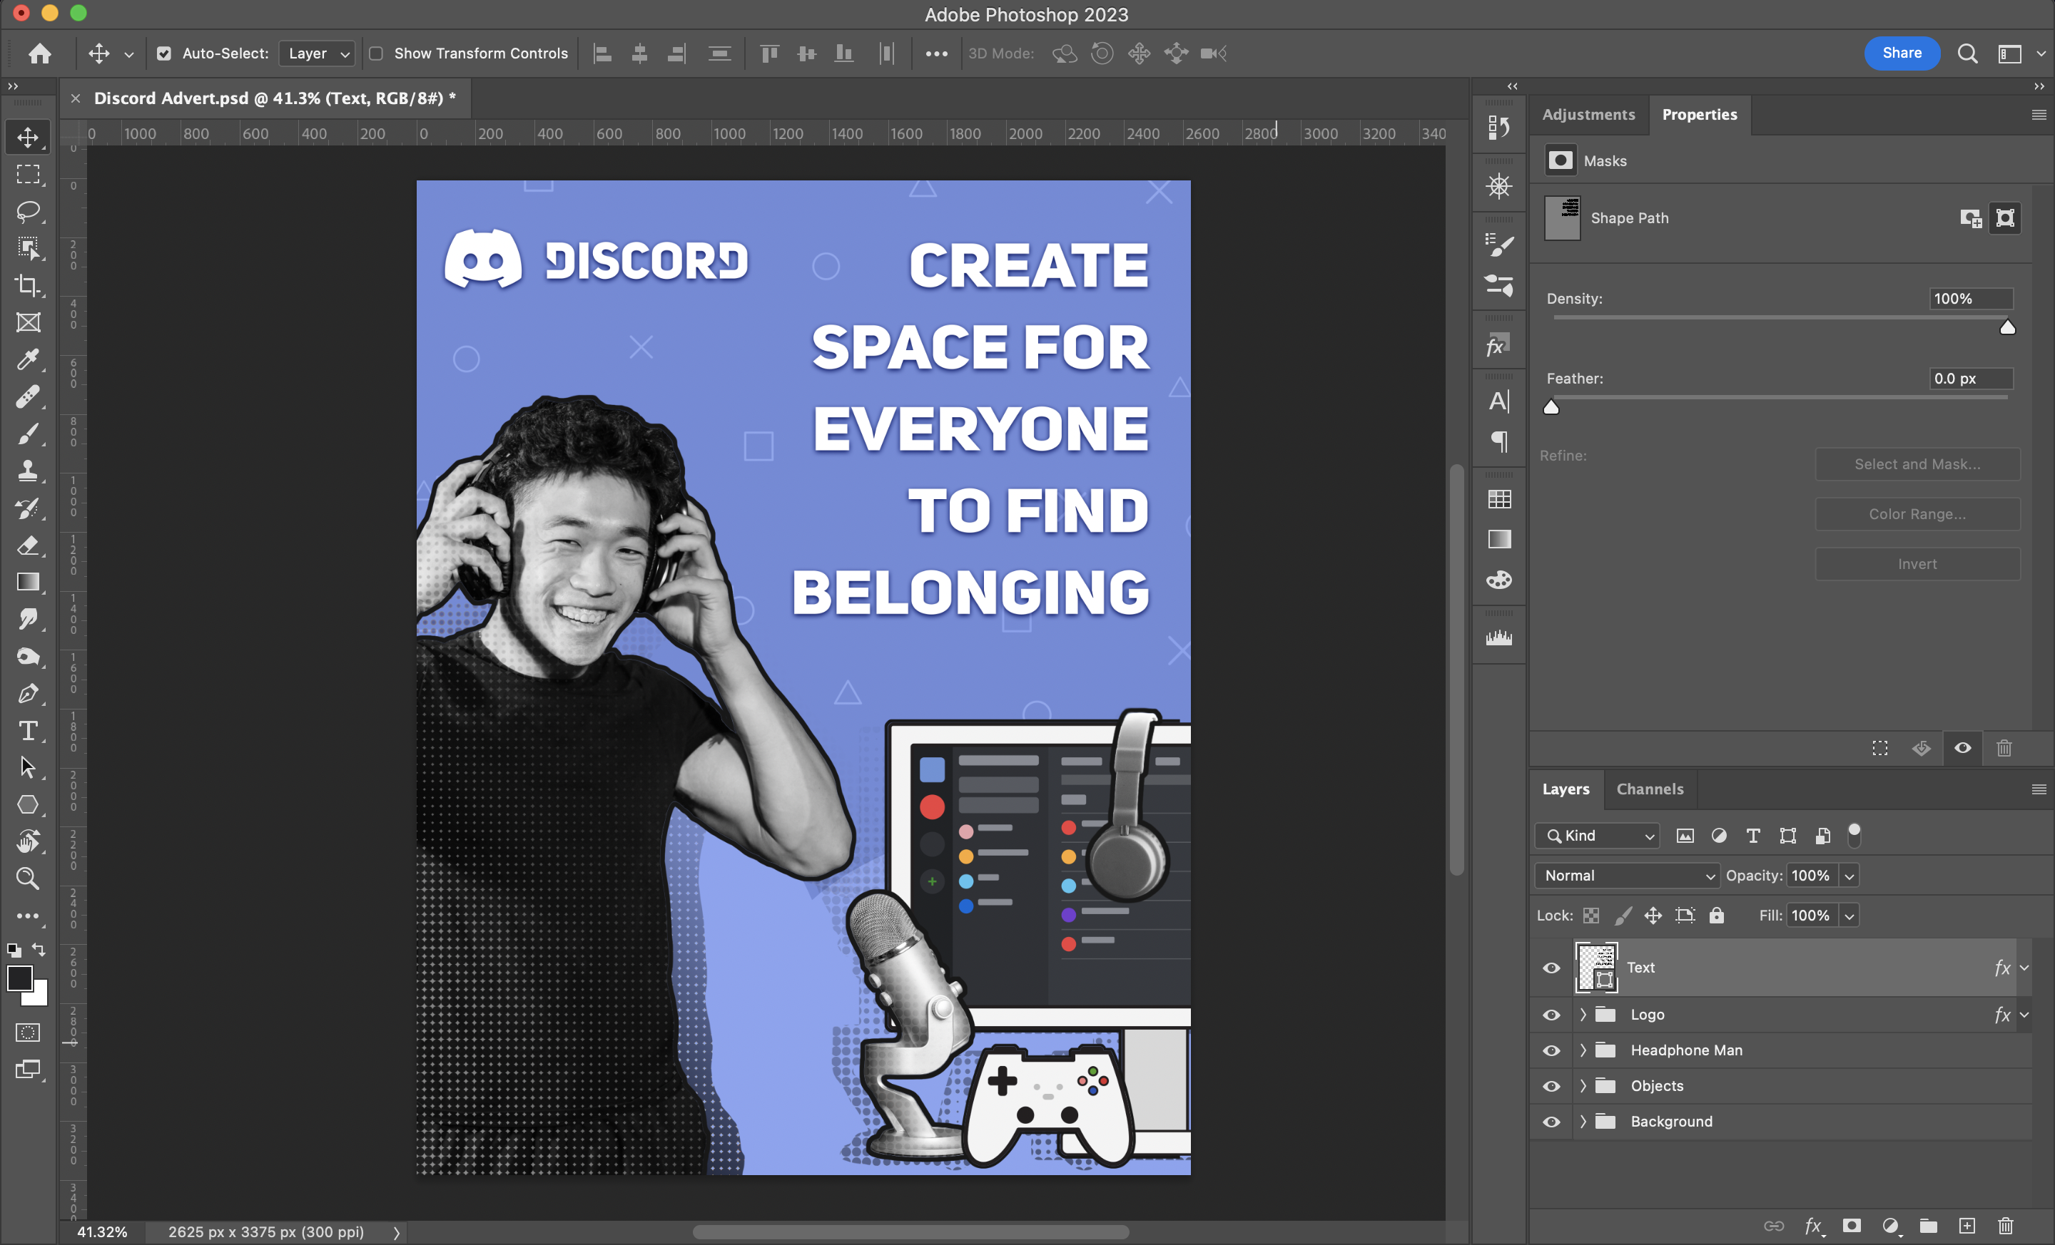Open the Layers panel options menu
Viewport: 2055px width, 1245px height.
click(x=2039, y=789)
